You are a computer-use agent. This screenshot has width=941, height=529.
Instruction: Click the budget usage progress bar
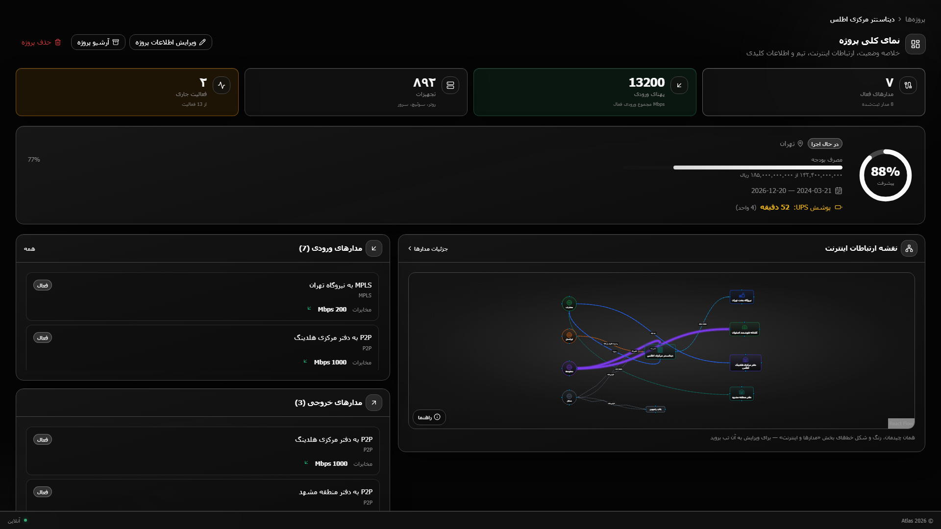[x=733, y=168]
